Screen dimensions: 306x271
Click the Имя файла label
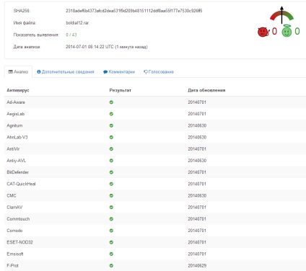point(25,23)
